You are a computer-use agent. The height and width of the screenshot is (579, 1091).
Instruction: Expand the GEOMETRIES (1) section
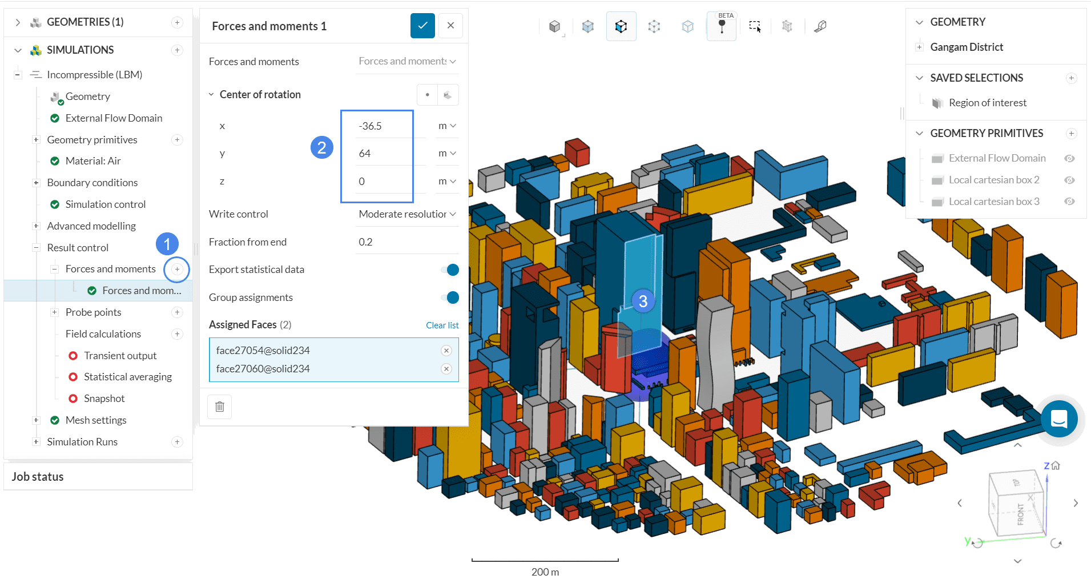point(18,22)
